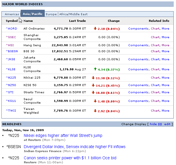Click More for Taiwan Weighted
The width and height of the screenshot is (176, 165).
[x=165, y=111]
